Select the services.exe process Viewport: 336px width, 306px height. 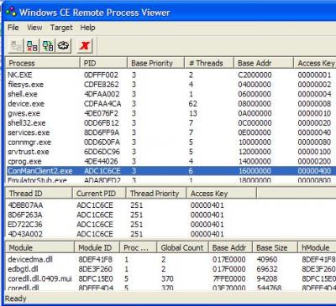coord(171,132)
